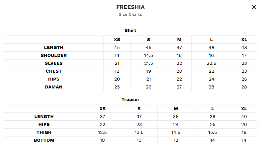The image size is (261, 147).
Task: Click the SHOULDER row label
Action: point(54,56)
